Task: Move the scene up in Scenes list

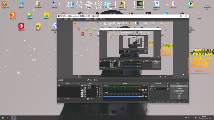Action: tap(65, 99)
